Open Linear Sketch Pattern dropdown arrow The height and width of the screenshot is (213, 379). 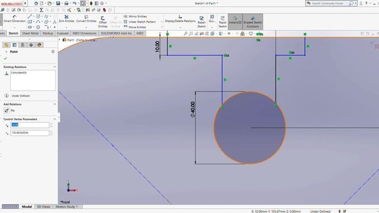click(162, 22)
